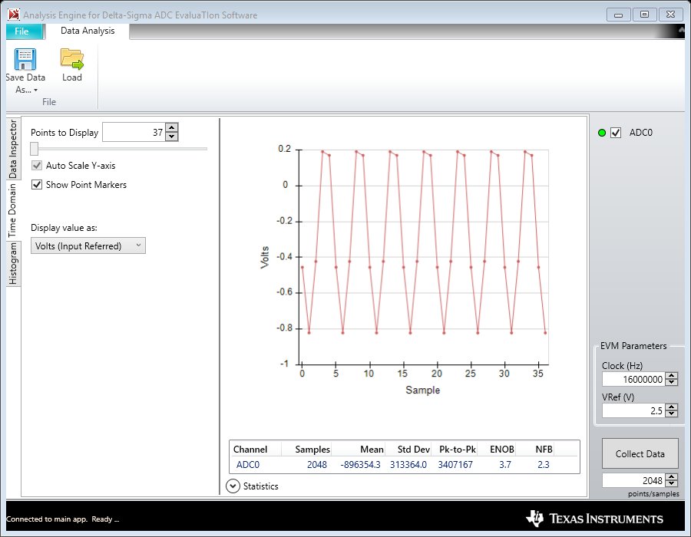
Task: Open the Histogram side tab
Action: pos(13,263)
